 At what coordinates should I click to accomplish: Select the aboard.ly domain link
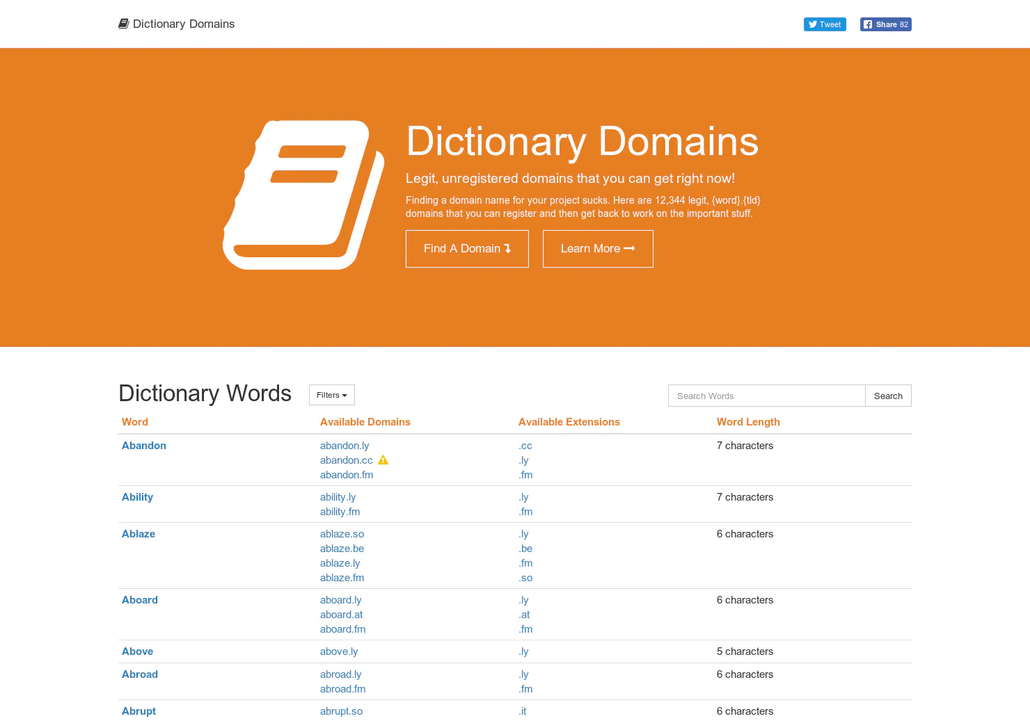pos(340,600)
